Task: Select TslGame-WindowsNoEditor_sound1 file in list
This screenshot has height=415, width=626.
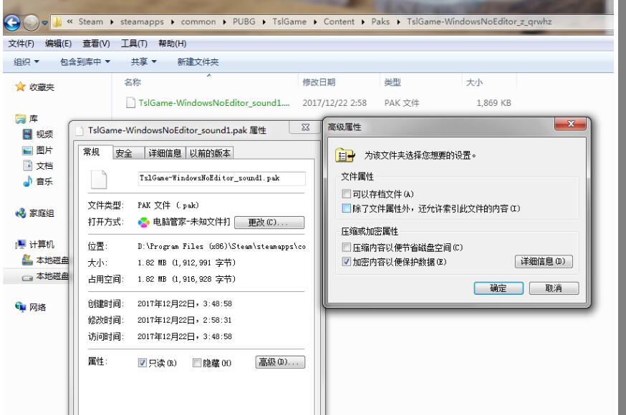Action: [214, 103]
